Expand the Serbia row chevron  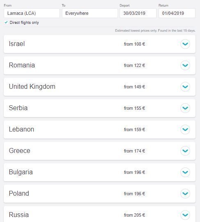[x=185, y=108]
